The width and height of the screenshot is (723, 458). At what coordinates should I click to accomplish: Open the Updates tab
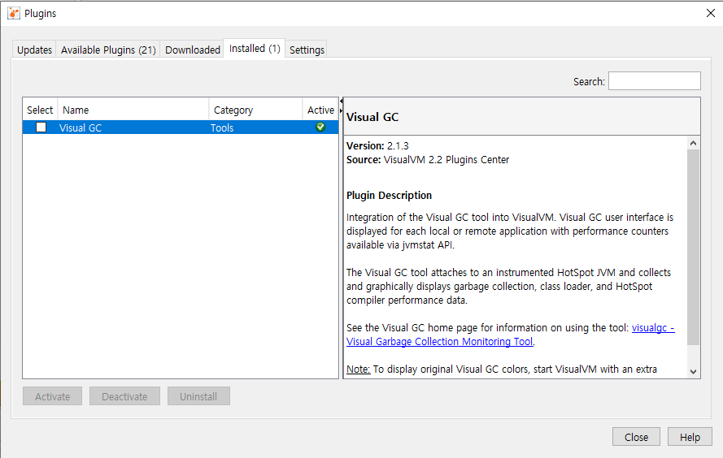pyautogui.click(x=35, y=50)
